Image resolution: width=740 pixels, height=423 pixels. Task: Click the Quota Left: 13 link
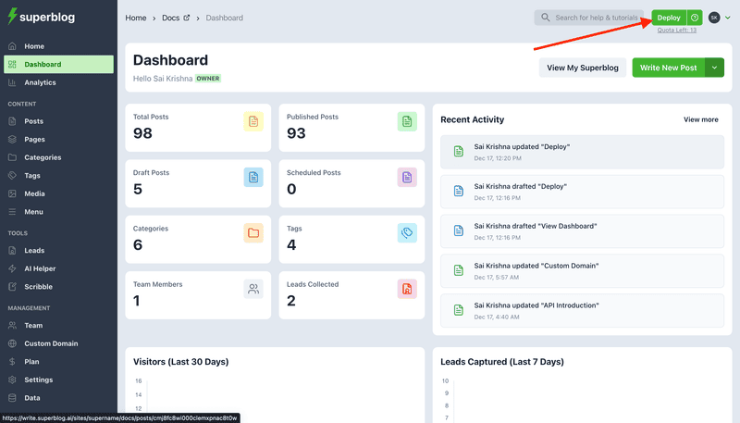coord(676,30)
